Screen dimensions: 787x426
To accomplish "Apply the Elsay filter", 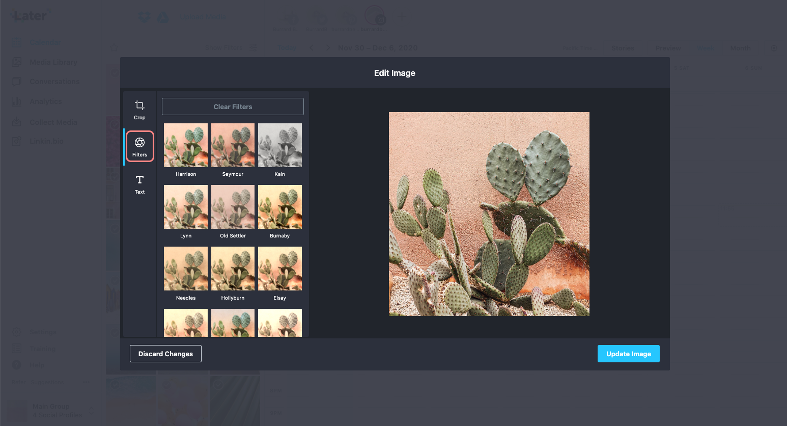I will point(280,269).
